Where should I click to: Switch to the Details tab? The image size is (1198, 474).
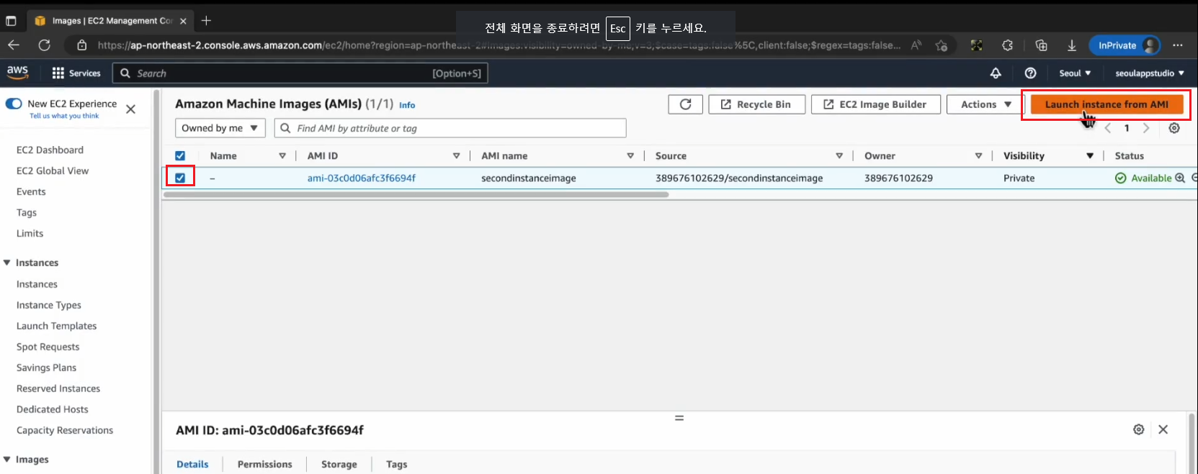[x=192, y=464]
